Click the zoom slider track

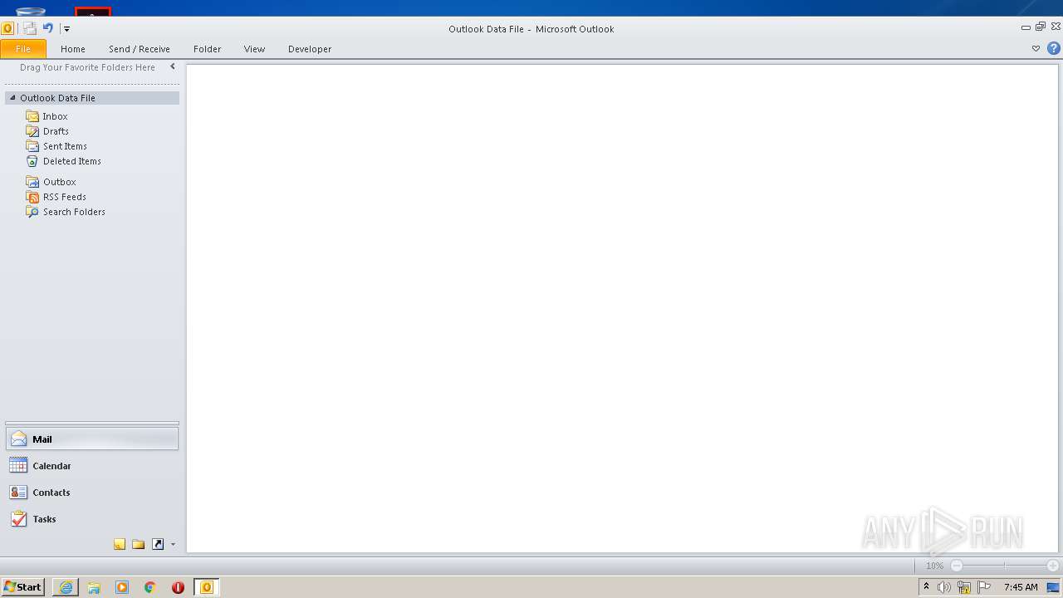(x=1005, y=566)
